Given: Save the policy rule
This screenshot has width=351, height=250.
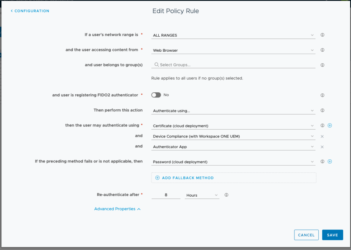Looking at the screenshot, I should (332, 235).
